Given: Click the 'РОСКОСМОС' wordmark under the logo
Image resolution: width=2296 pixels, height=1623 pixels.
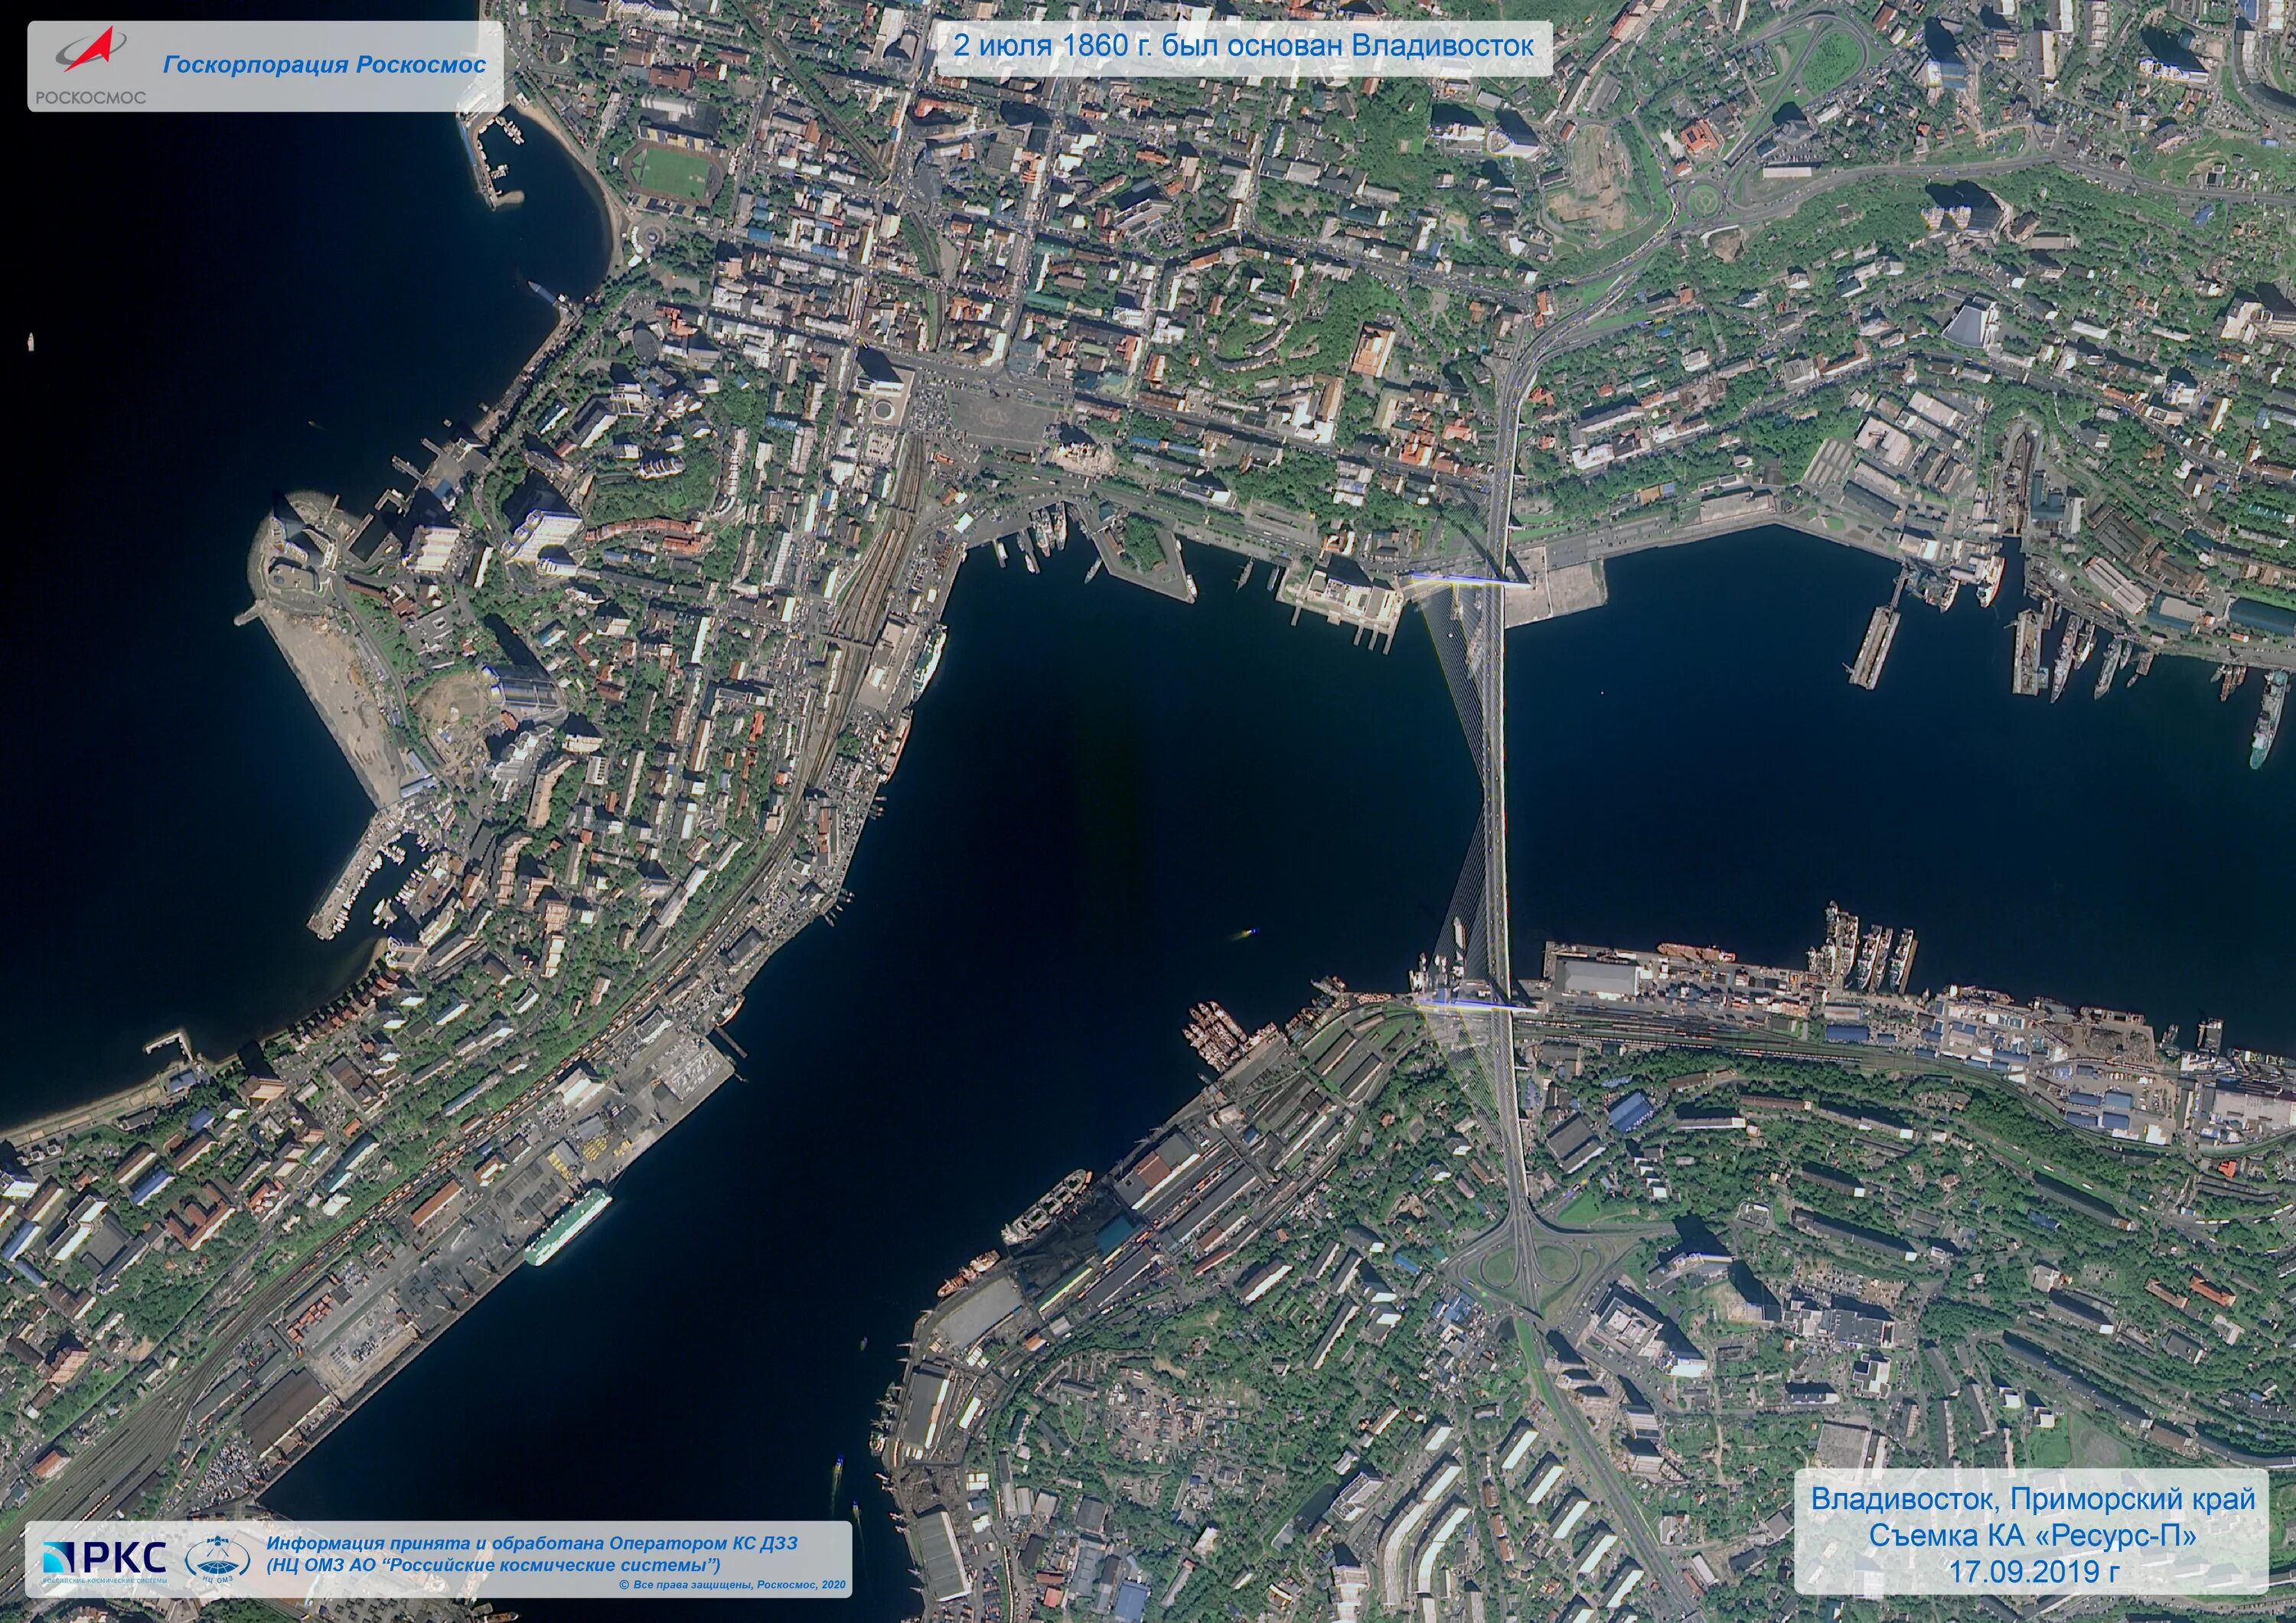Looking at the screenshot, I should point(91,97).
